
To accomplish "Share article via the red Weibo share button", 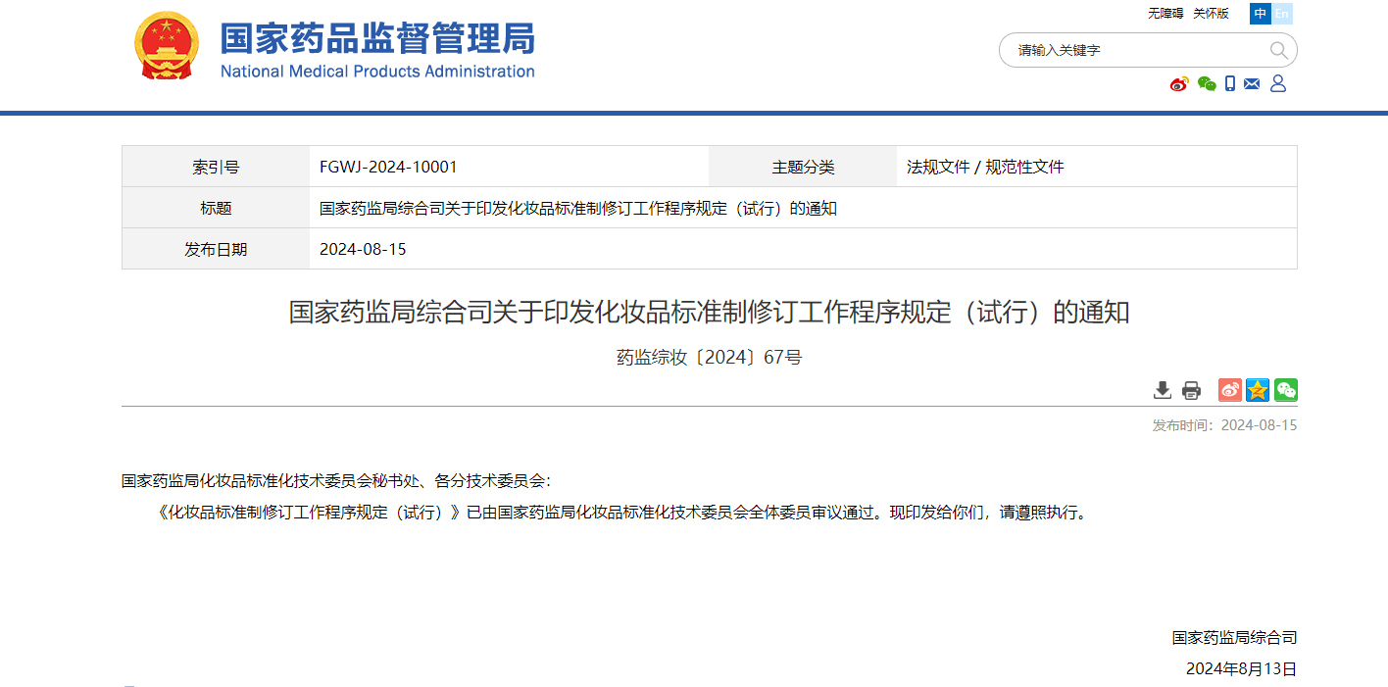I will click(1230, 390).
